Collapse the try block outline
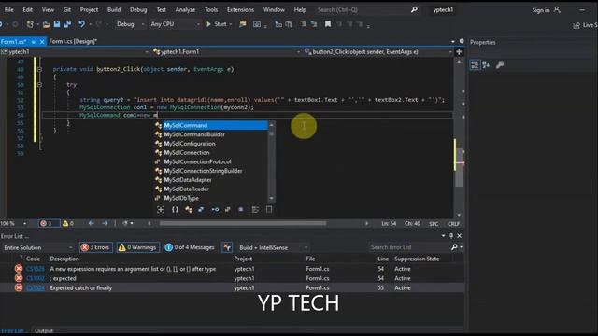The height and width of the screenshot is (336, 598). [39, 85]
